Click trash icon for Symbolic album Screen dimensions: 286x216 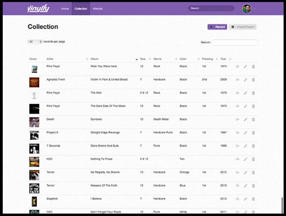[x=253, y=119]
